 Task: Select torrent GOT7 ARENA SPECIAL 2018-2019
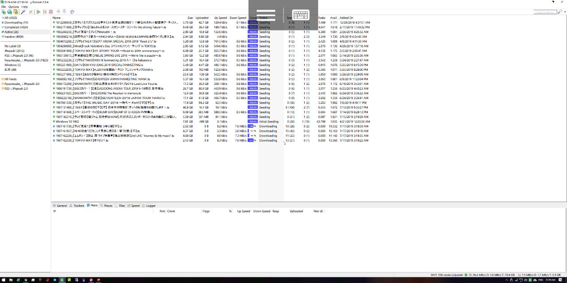click(x=105, y=42)
